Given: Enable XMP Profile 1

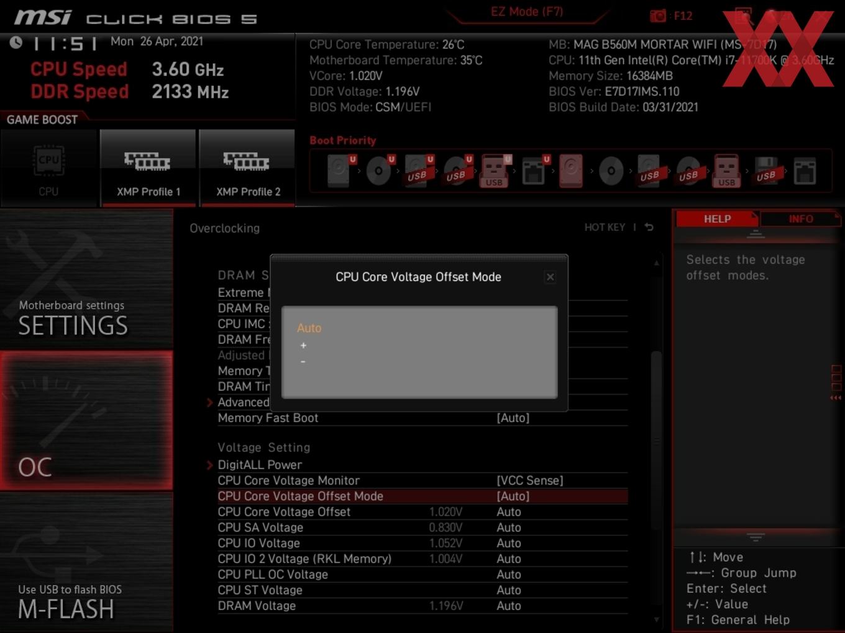Looking at the screenshot, I should (148, 168).
